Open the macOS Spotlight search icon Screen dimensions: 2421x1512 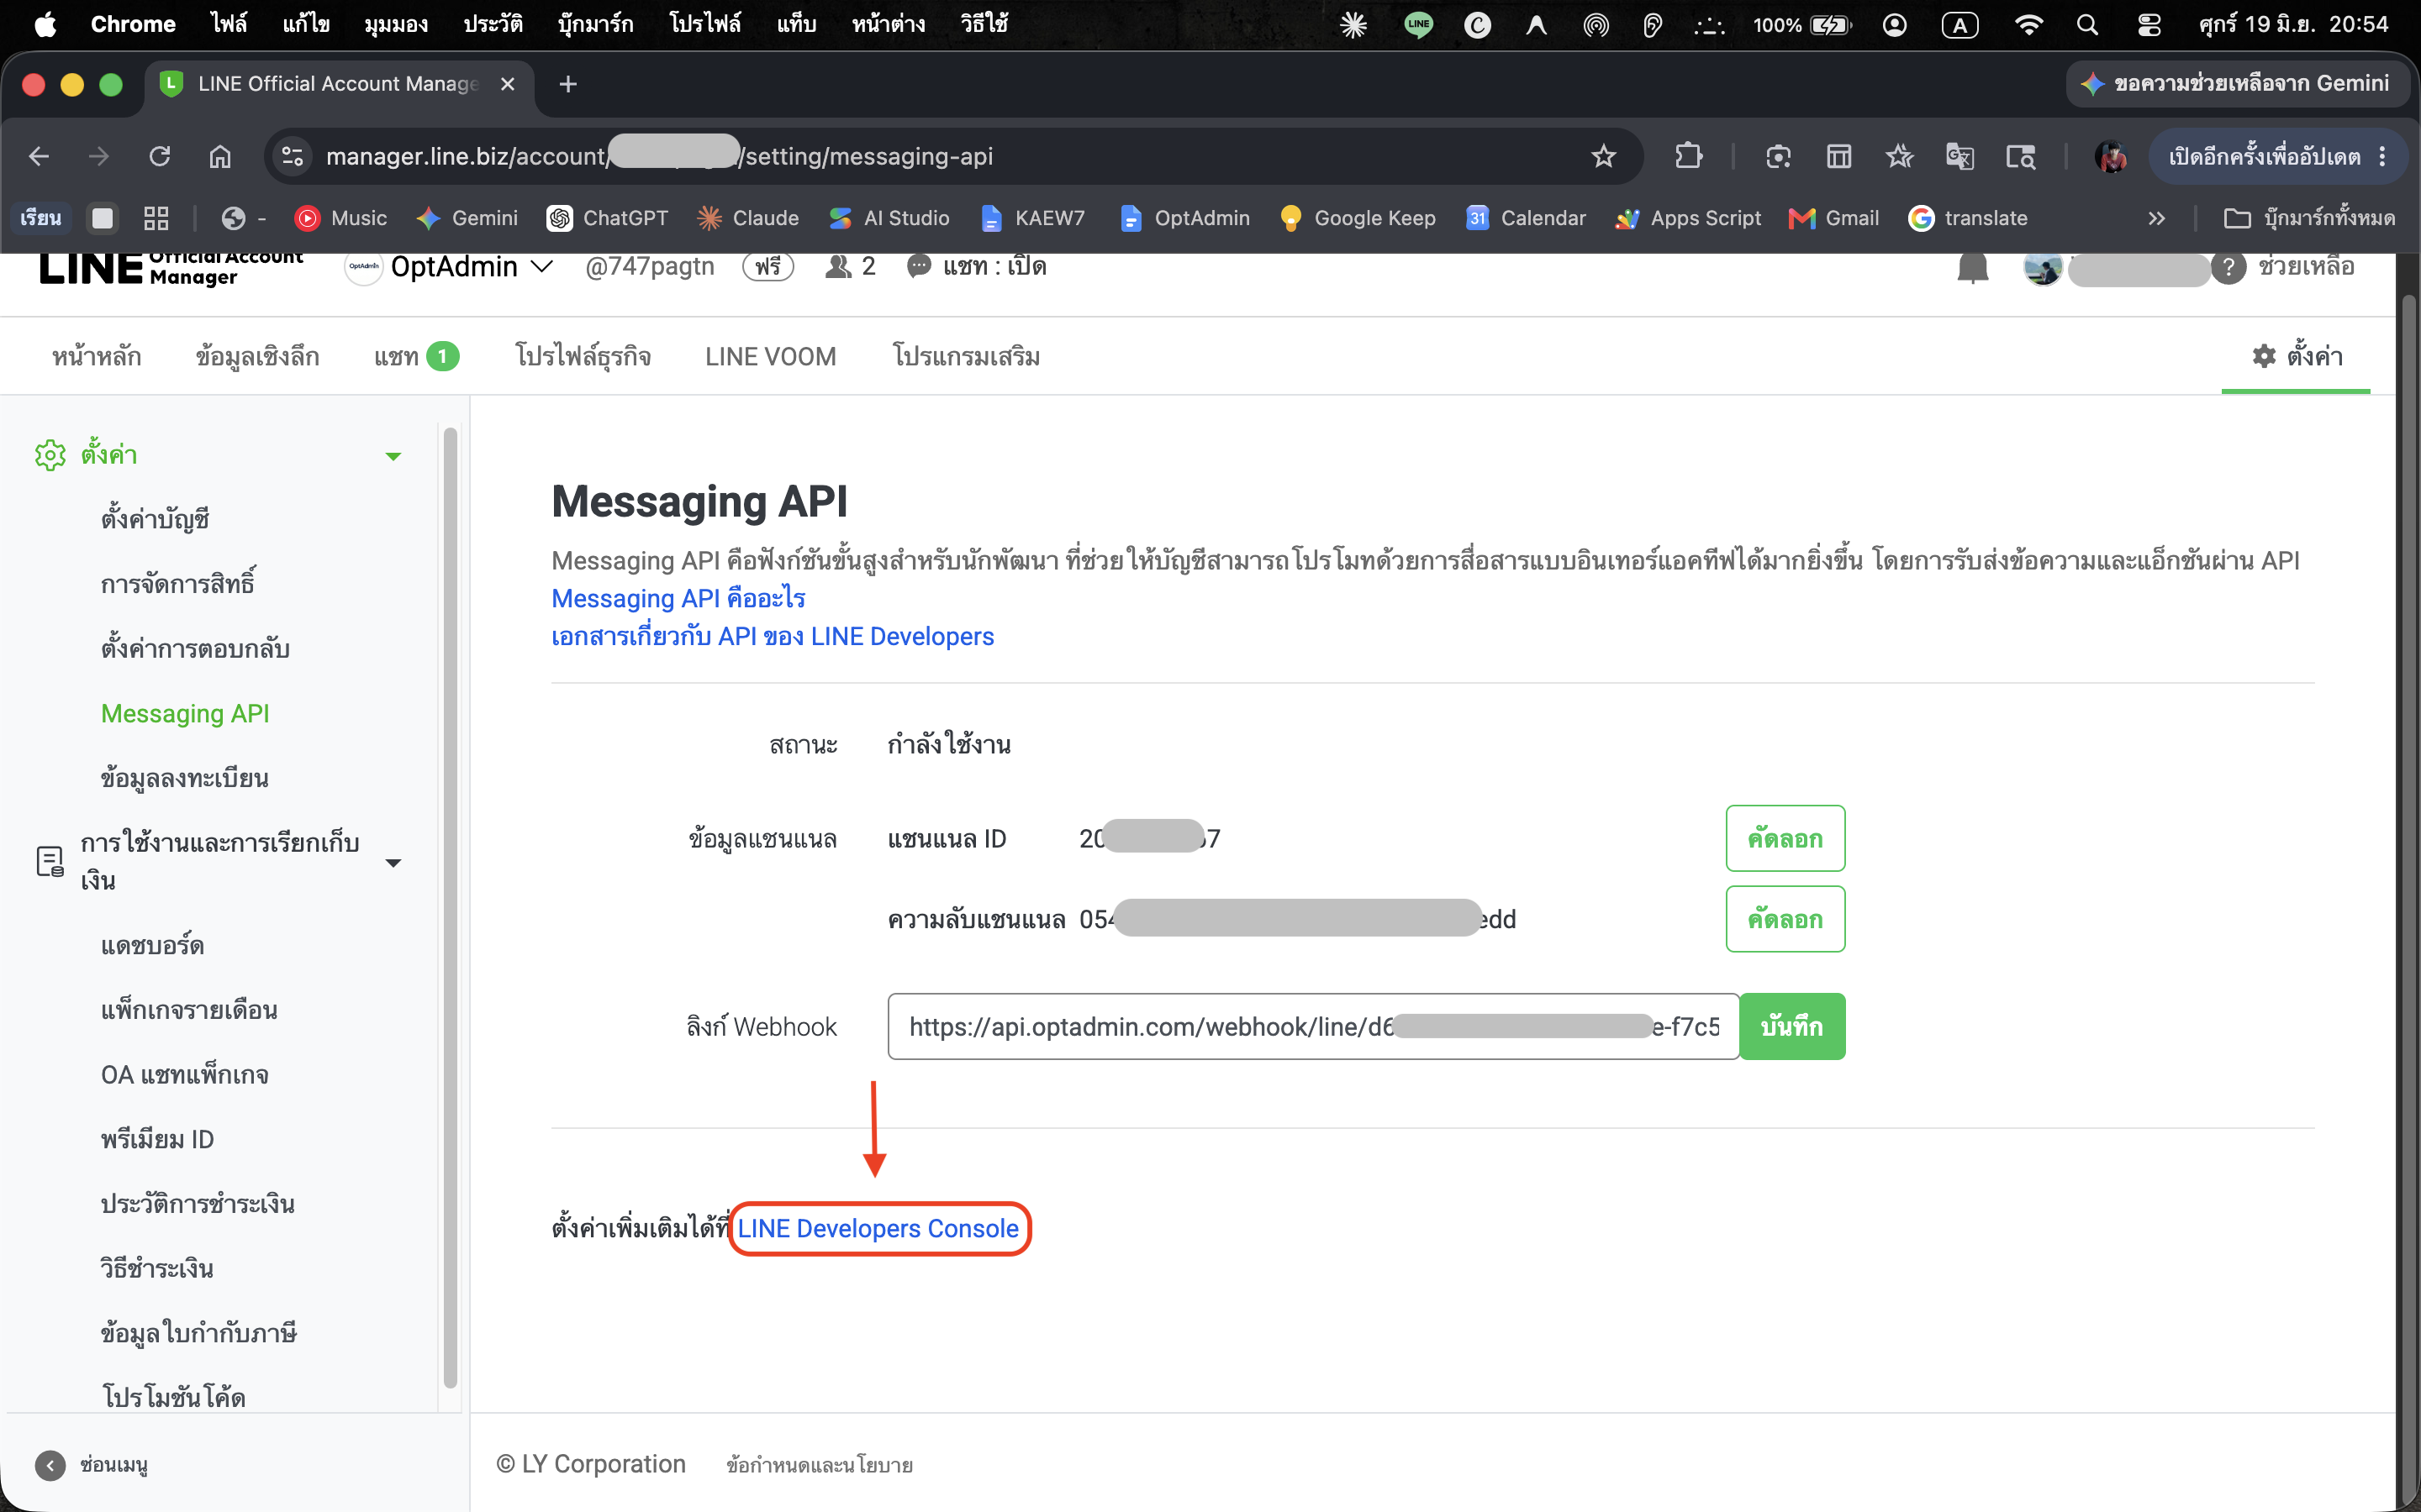2087,25
